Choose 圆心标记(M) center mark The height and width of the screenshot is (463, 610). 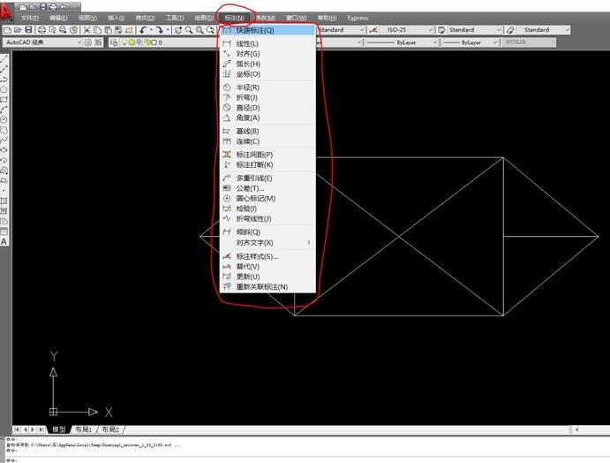click(267, 198)
